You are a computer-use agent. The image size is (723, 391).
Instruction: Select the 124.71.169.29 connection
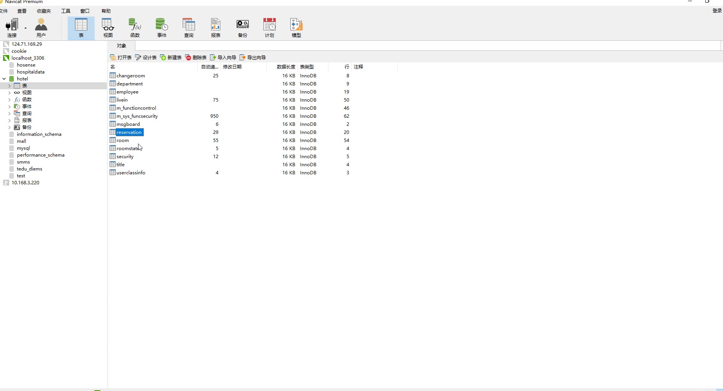pos(27,44)
